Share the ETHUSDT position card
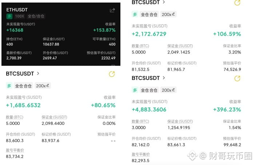This screenshot has width=255, height=165. click(x=112, y=10)
